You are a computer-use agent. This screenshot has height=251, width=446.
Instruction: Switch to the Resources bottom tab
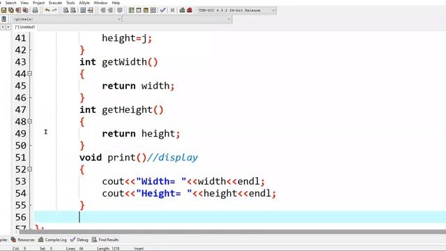pos(23,240)
